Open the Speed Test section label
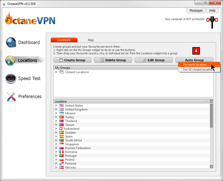Image resolution: width=223 pixels, height=181 pixels. point(29,79)
